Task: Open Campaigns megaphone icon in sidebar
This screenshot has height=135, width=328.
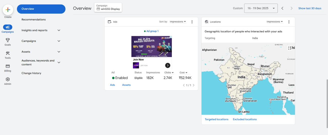Action: pyautogui.click(x=8, y=27)
